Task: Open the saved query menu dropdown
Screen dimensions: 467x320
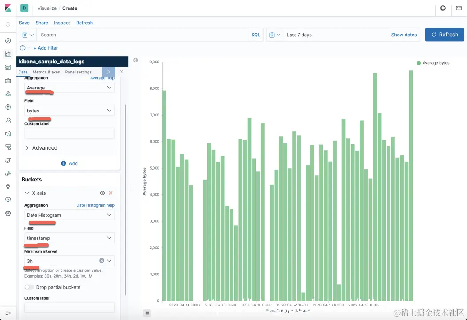Action: click(28, 35)
